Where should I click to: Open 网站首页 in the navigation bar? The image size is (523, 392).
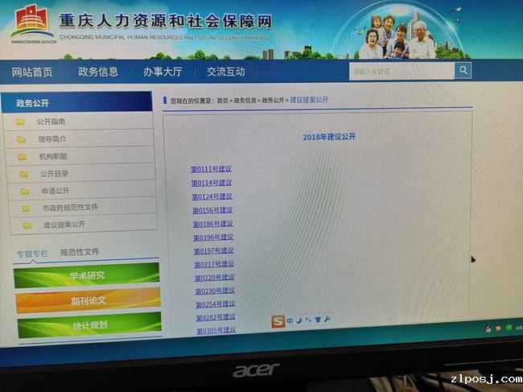(32, 72)
